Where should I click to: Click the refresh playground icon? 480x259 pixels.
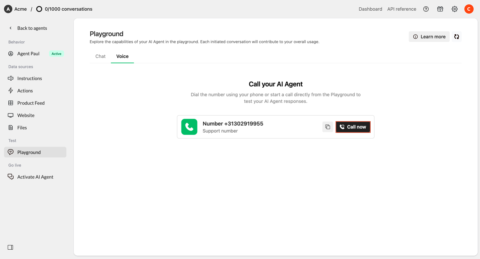point(457,37)
